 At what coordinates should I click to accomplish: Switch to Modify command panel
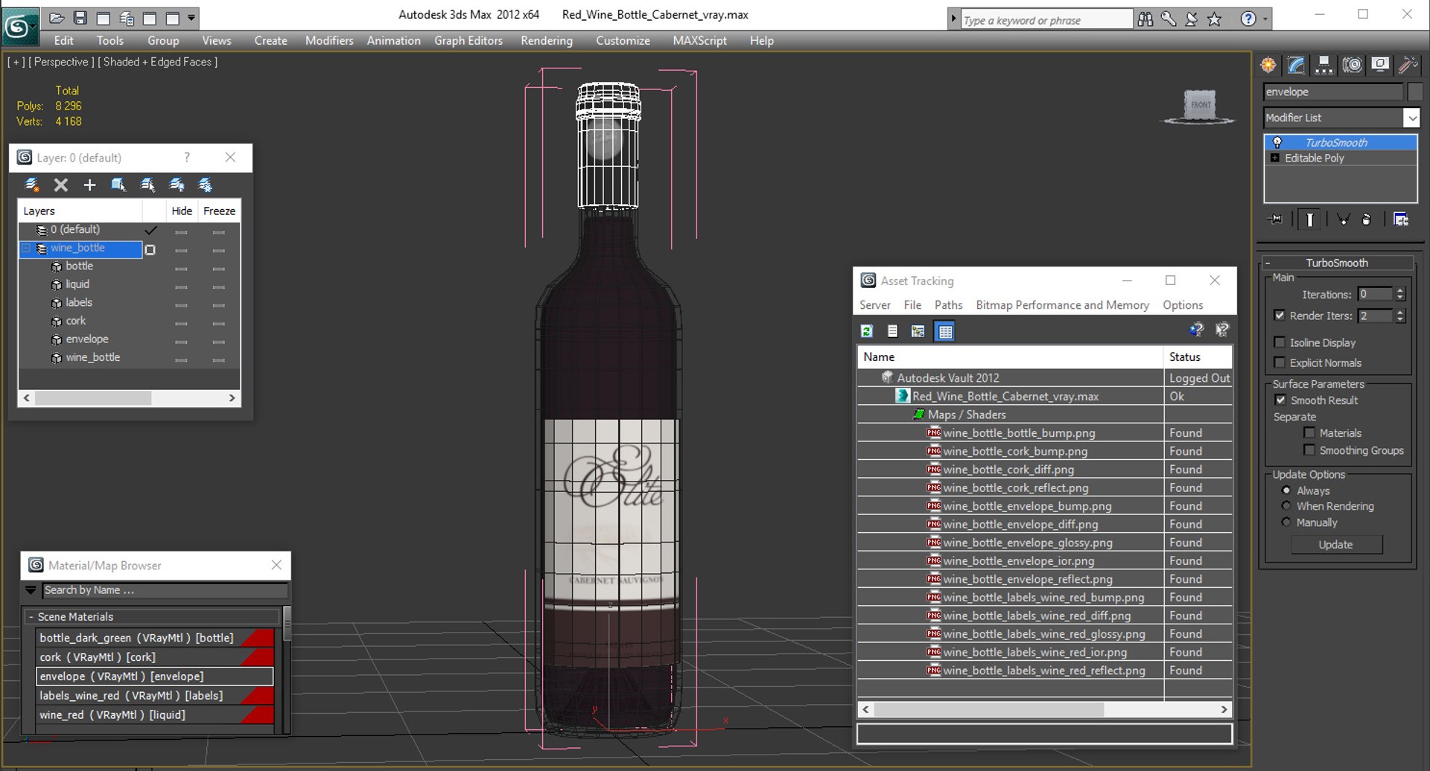point(1296,65)
